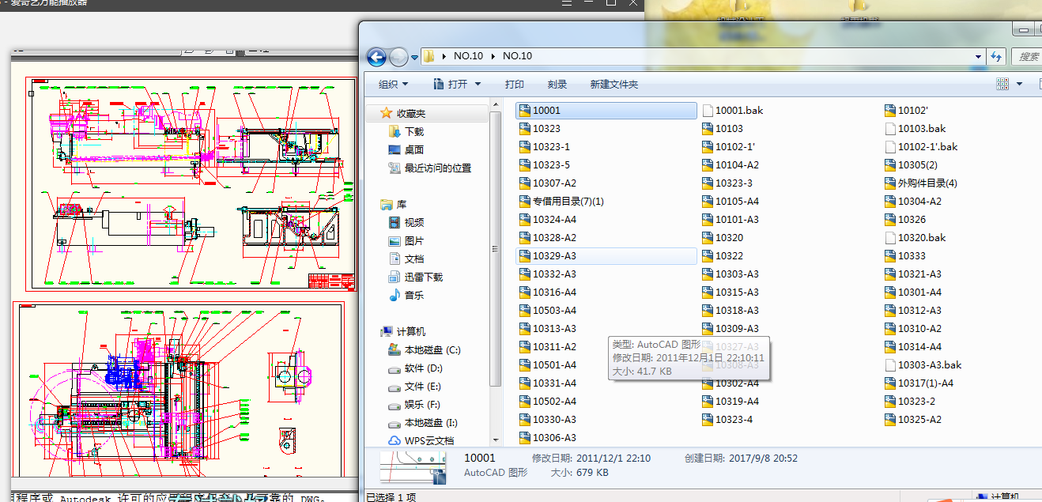Open 本地磁盘 (I:) drive
This screenshot has width=1042, height=502.
(x=423, y=423)
